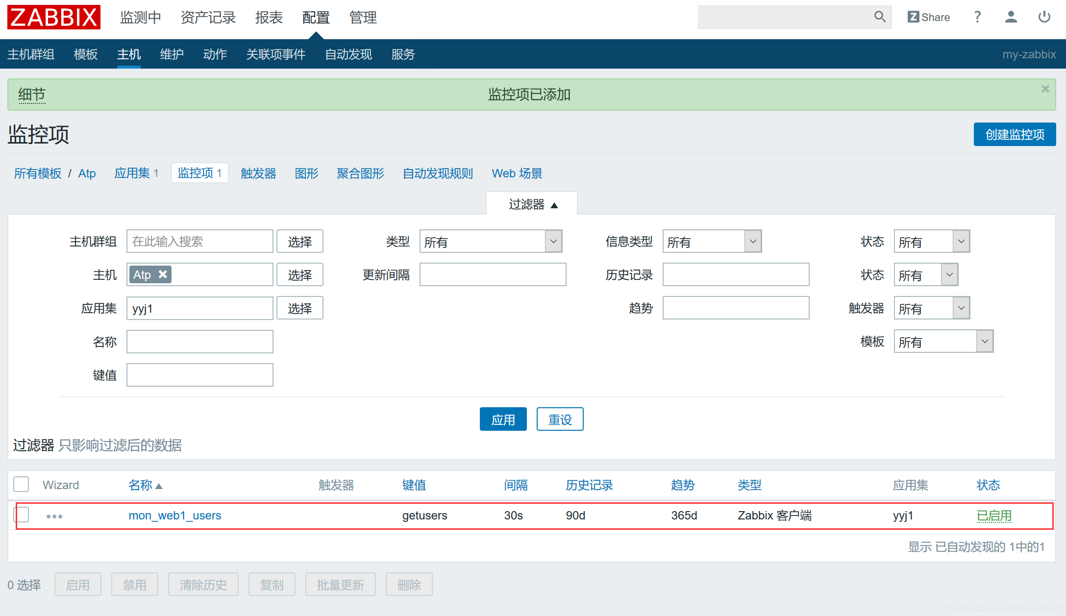Open the 管理 menu
The image size is (1066, 616).
coord(363,18)
